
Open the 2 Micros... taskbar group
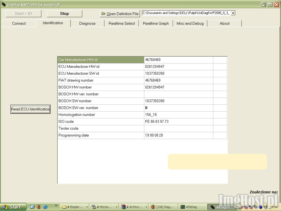pos(104,207)
